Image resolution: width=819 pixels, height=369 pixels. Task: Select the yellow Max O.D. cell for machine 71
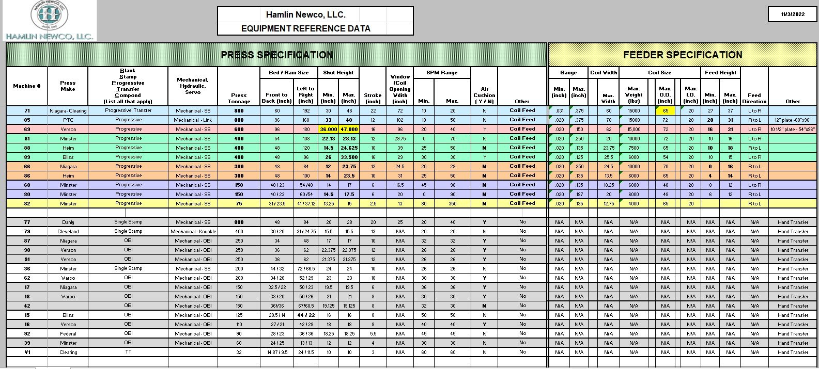pos(665,111)
